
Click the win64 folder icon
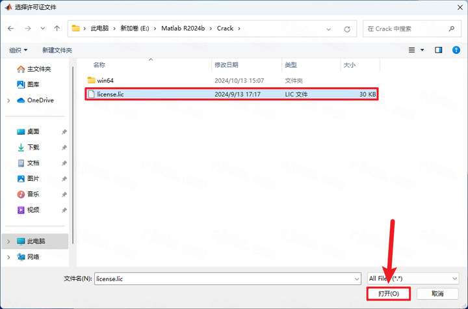point(91,80)
